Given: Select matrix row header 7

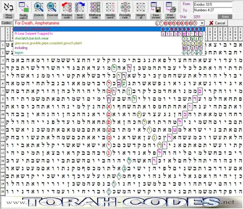Looking at the screenshot, I should click(x=3, y=91).
